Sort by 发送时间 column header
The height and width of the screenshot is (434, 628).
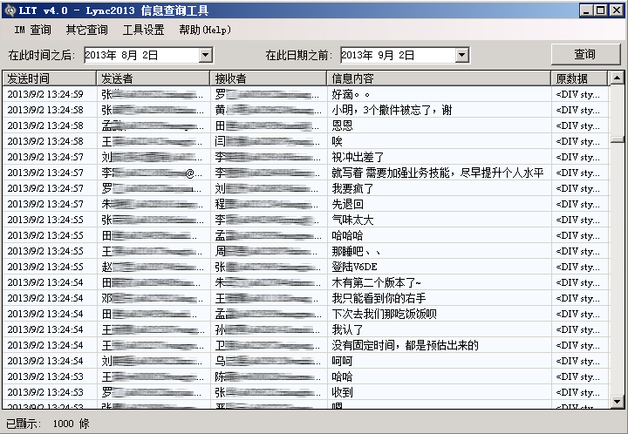49,78
